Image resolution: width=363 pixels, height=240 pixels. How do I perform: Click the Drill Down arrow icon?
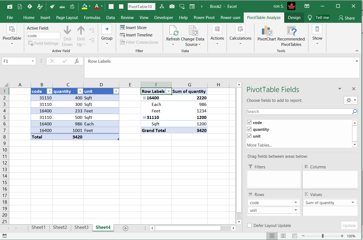click(67, 30)
